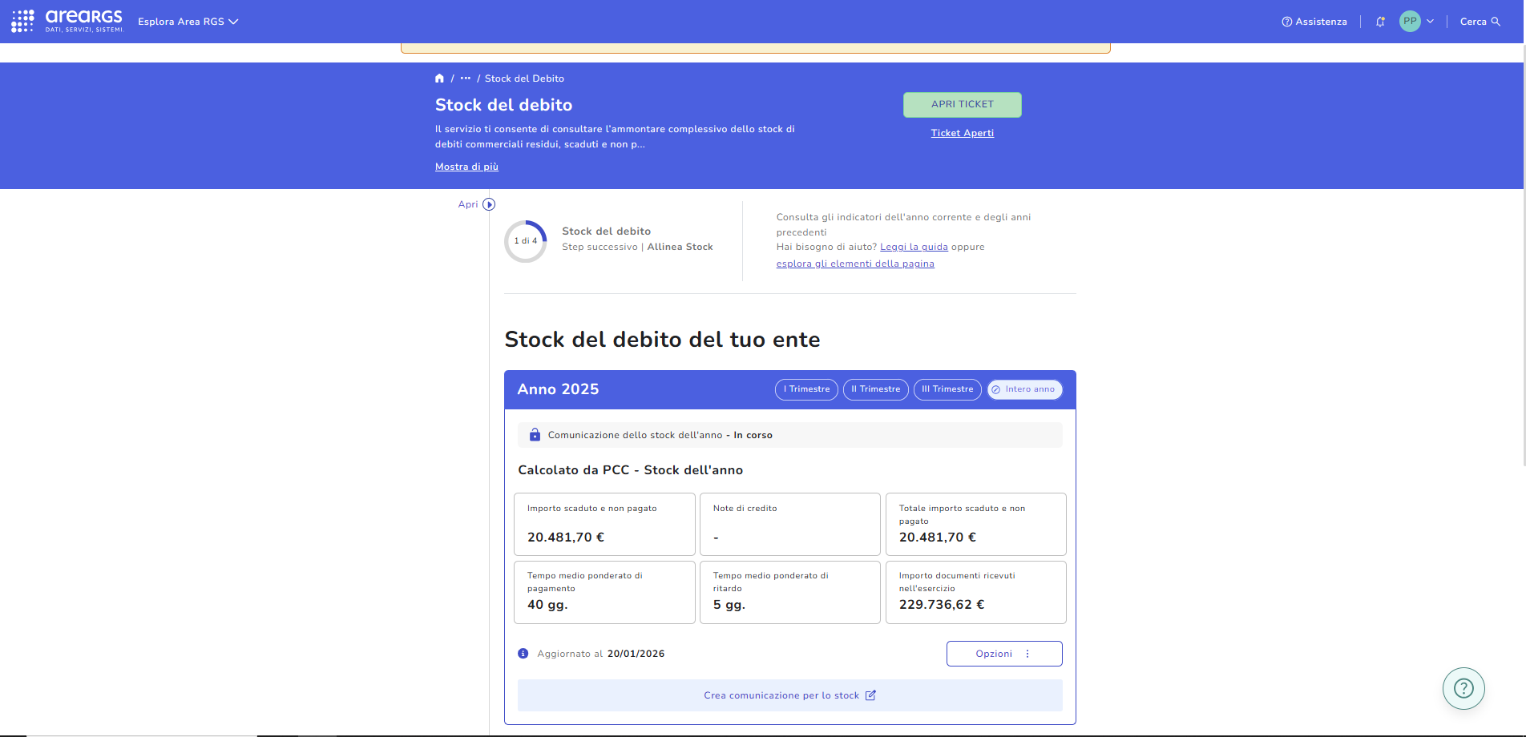
Task: Open the Opzioni dropdown button
Action: pos(1004,654)
